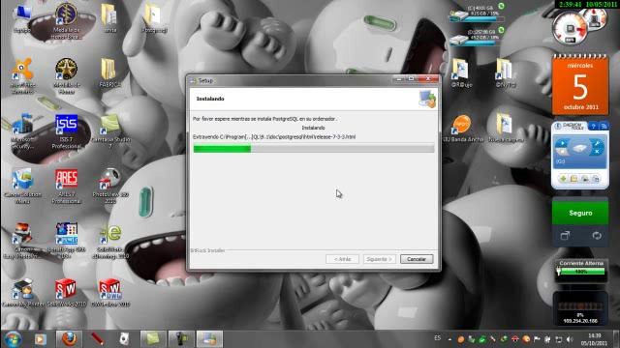Click the extraction file path text
Viewport: 620px width, 348px height.
(274, 137)
